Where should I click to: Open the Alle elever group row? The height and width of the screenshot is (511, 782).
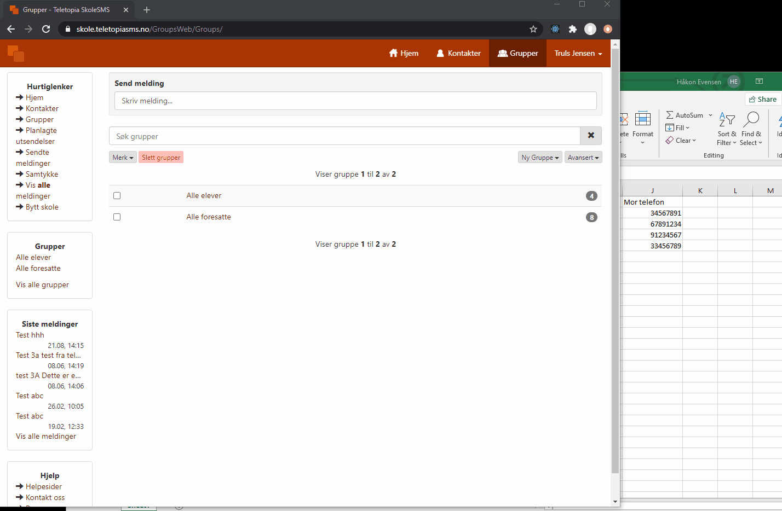click(x=355, y=195)
